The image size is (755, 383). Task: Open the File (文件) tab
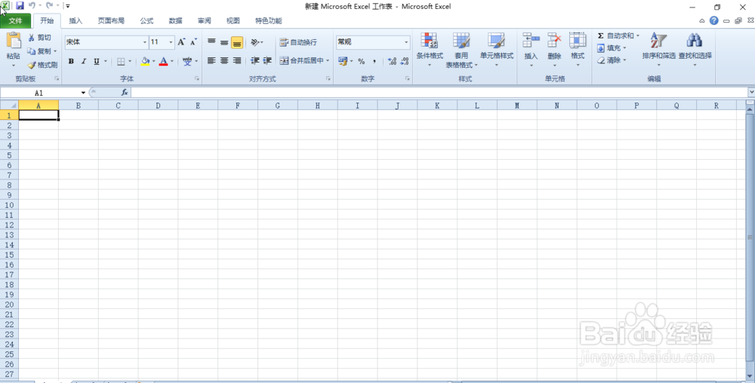point(16,20)
